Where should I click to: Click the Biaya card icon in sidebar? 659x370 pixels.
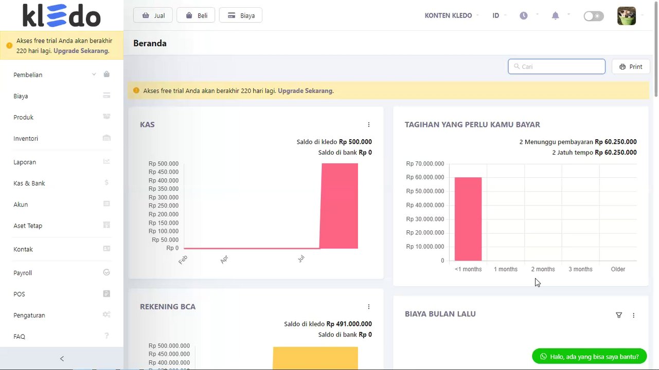tap(106, 96)
